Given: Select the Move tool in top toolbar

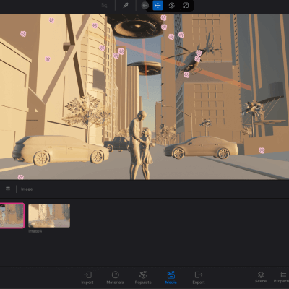Looking at the screenshot, I should coord(158,6).
